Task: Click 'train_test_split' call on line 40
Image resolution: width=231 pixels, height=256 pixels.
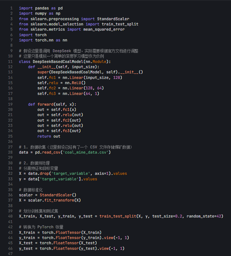Action: click(x=118, y=216)
